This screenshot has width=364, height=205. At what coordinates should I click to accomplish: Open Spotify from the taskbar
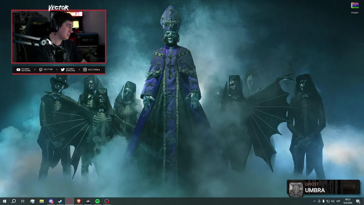pos(97,201)
